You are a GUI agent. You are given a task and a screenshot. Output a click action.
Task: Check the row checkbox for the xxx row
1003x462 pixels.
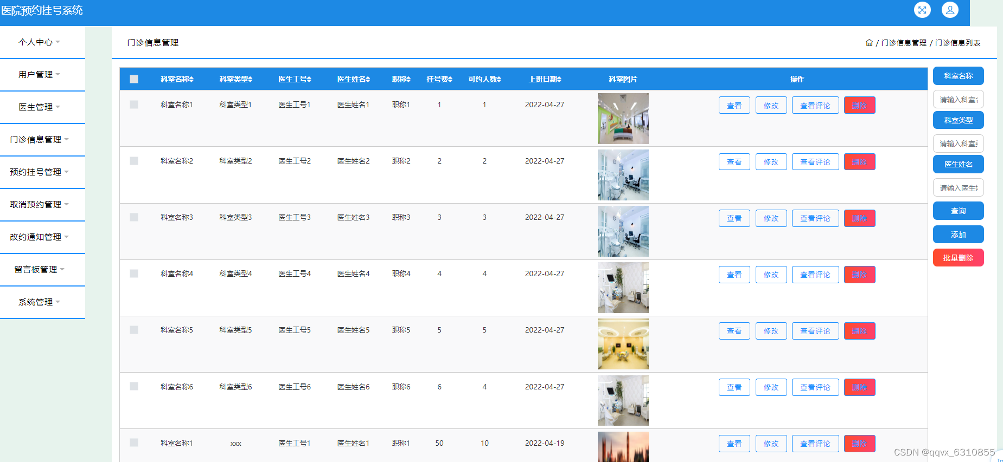(x=134, y=443)
